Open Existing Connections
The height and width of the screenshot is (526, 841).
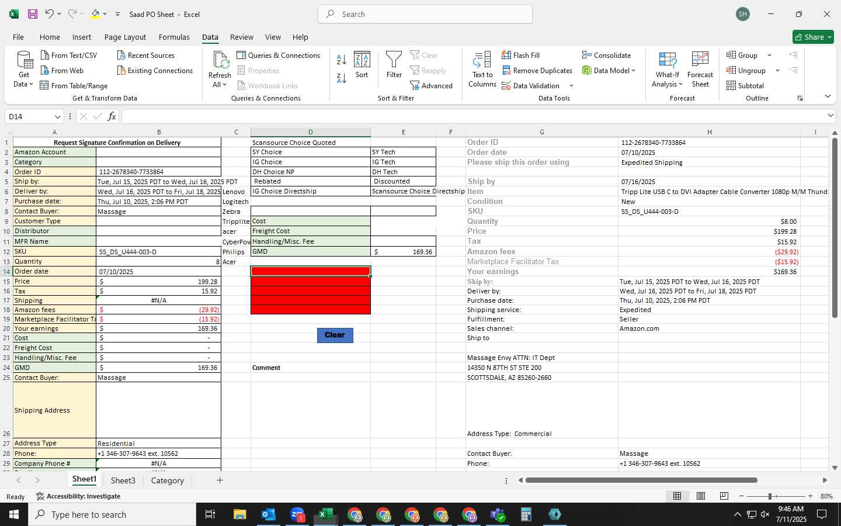coord(155,70)
